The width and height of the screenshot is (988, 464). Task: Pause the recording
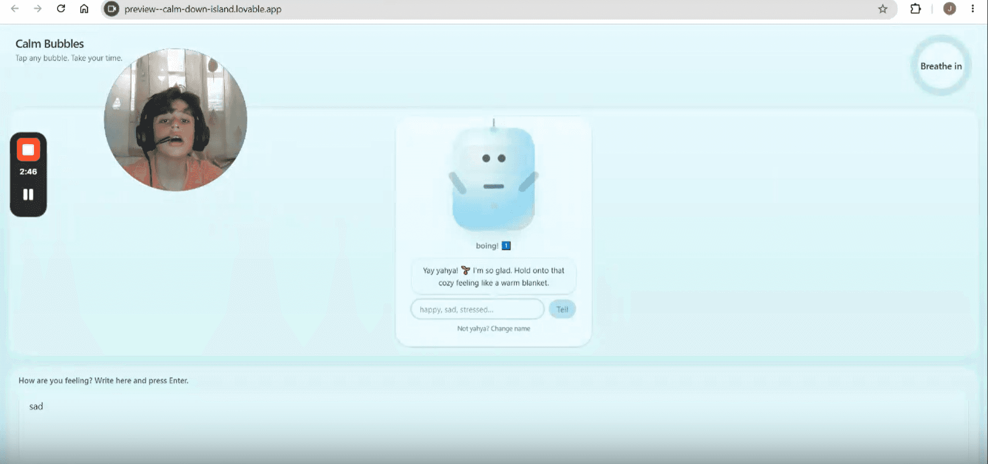[28, 194]
